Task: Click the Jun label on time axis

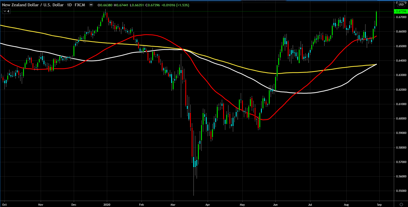Action: point(276,204)
